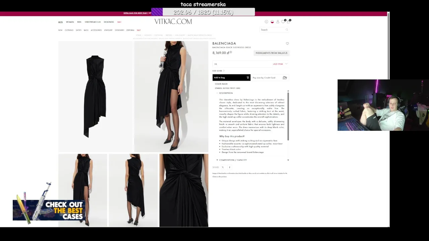The image size is (429, 241).
Task: Click 'Why buy this product?' heading
Action: point(232,136)
